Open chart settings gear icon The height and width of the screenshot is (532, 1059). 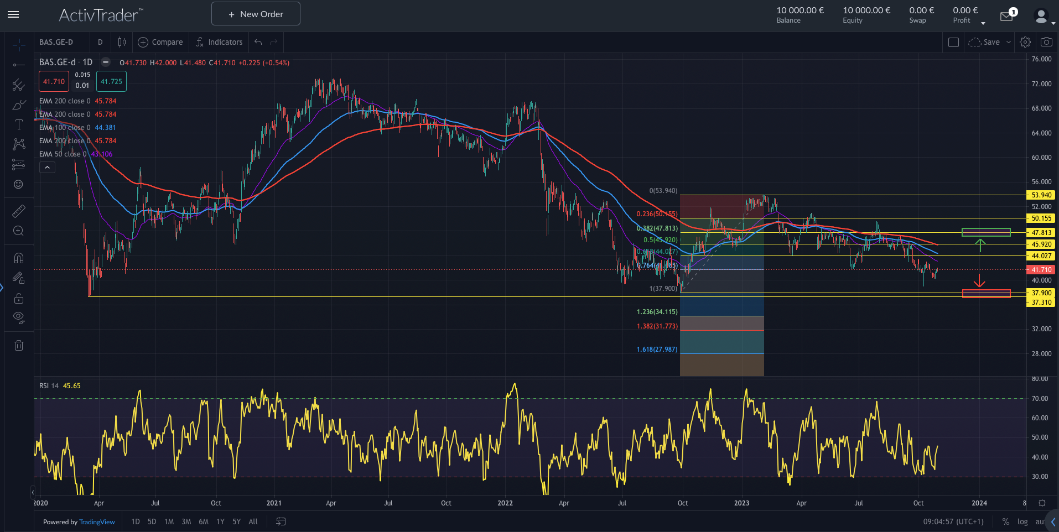[x=1025, y=42]
